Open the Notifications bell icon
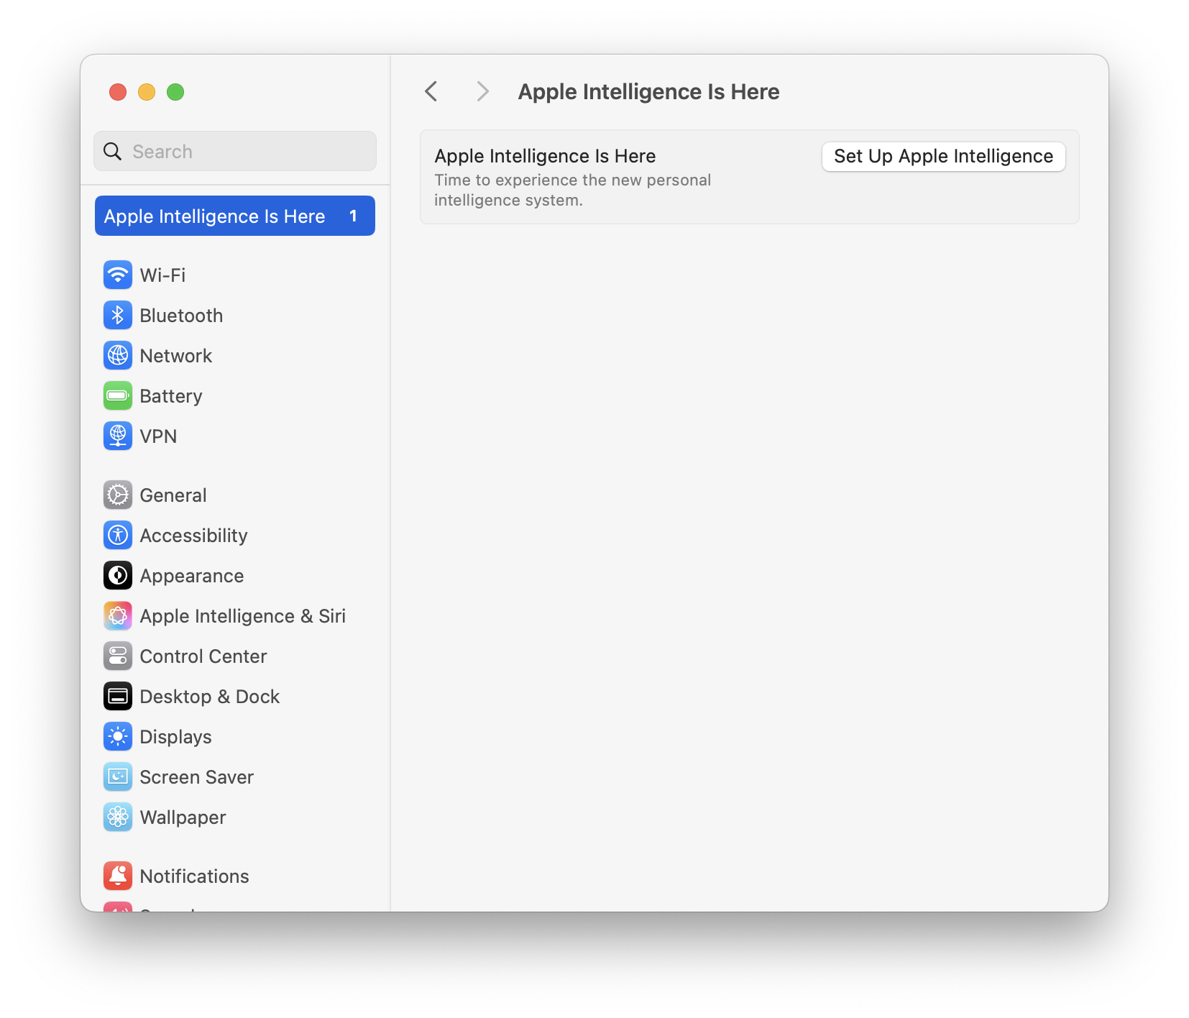 (118, 876)
